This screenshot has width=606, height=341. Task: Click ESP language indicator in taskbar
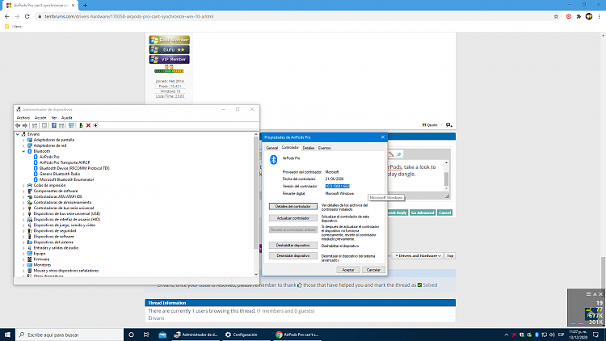click(x=562, y=335)
